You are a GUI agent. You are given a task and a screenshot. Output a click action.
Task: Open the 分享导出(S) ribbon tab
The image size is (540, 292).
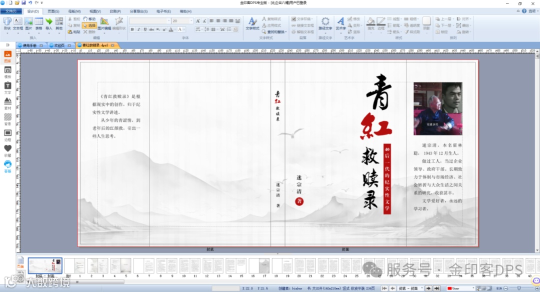pyautogui.click(x=138, y=11)
